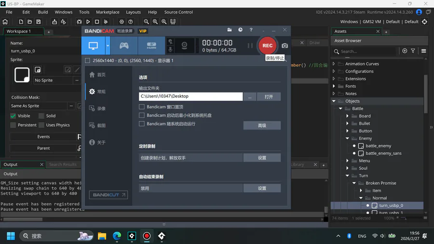This screenshot has height=244, width=434.
Task: Toggle the Persistent checkbox
Action: click(x=13, y=125)
